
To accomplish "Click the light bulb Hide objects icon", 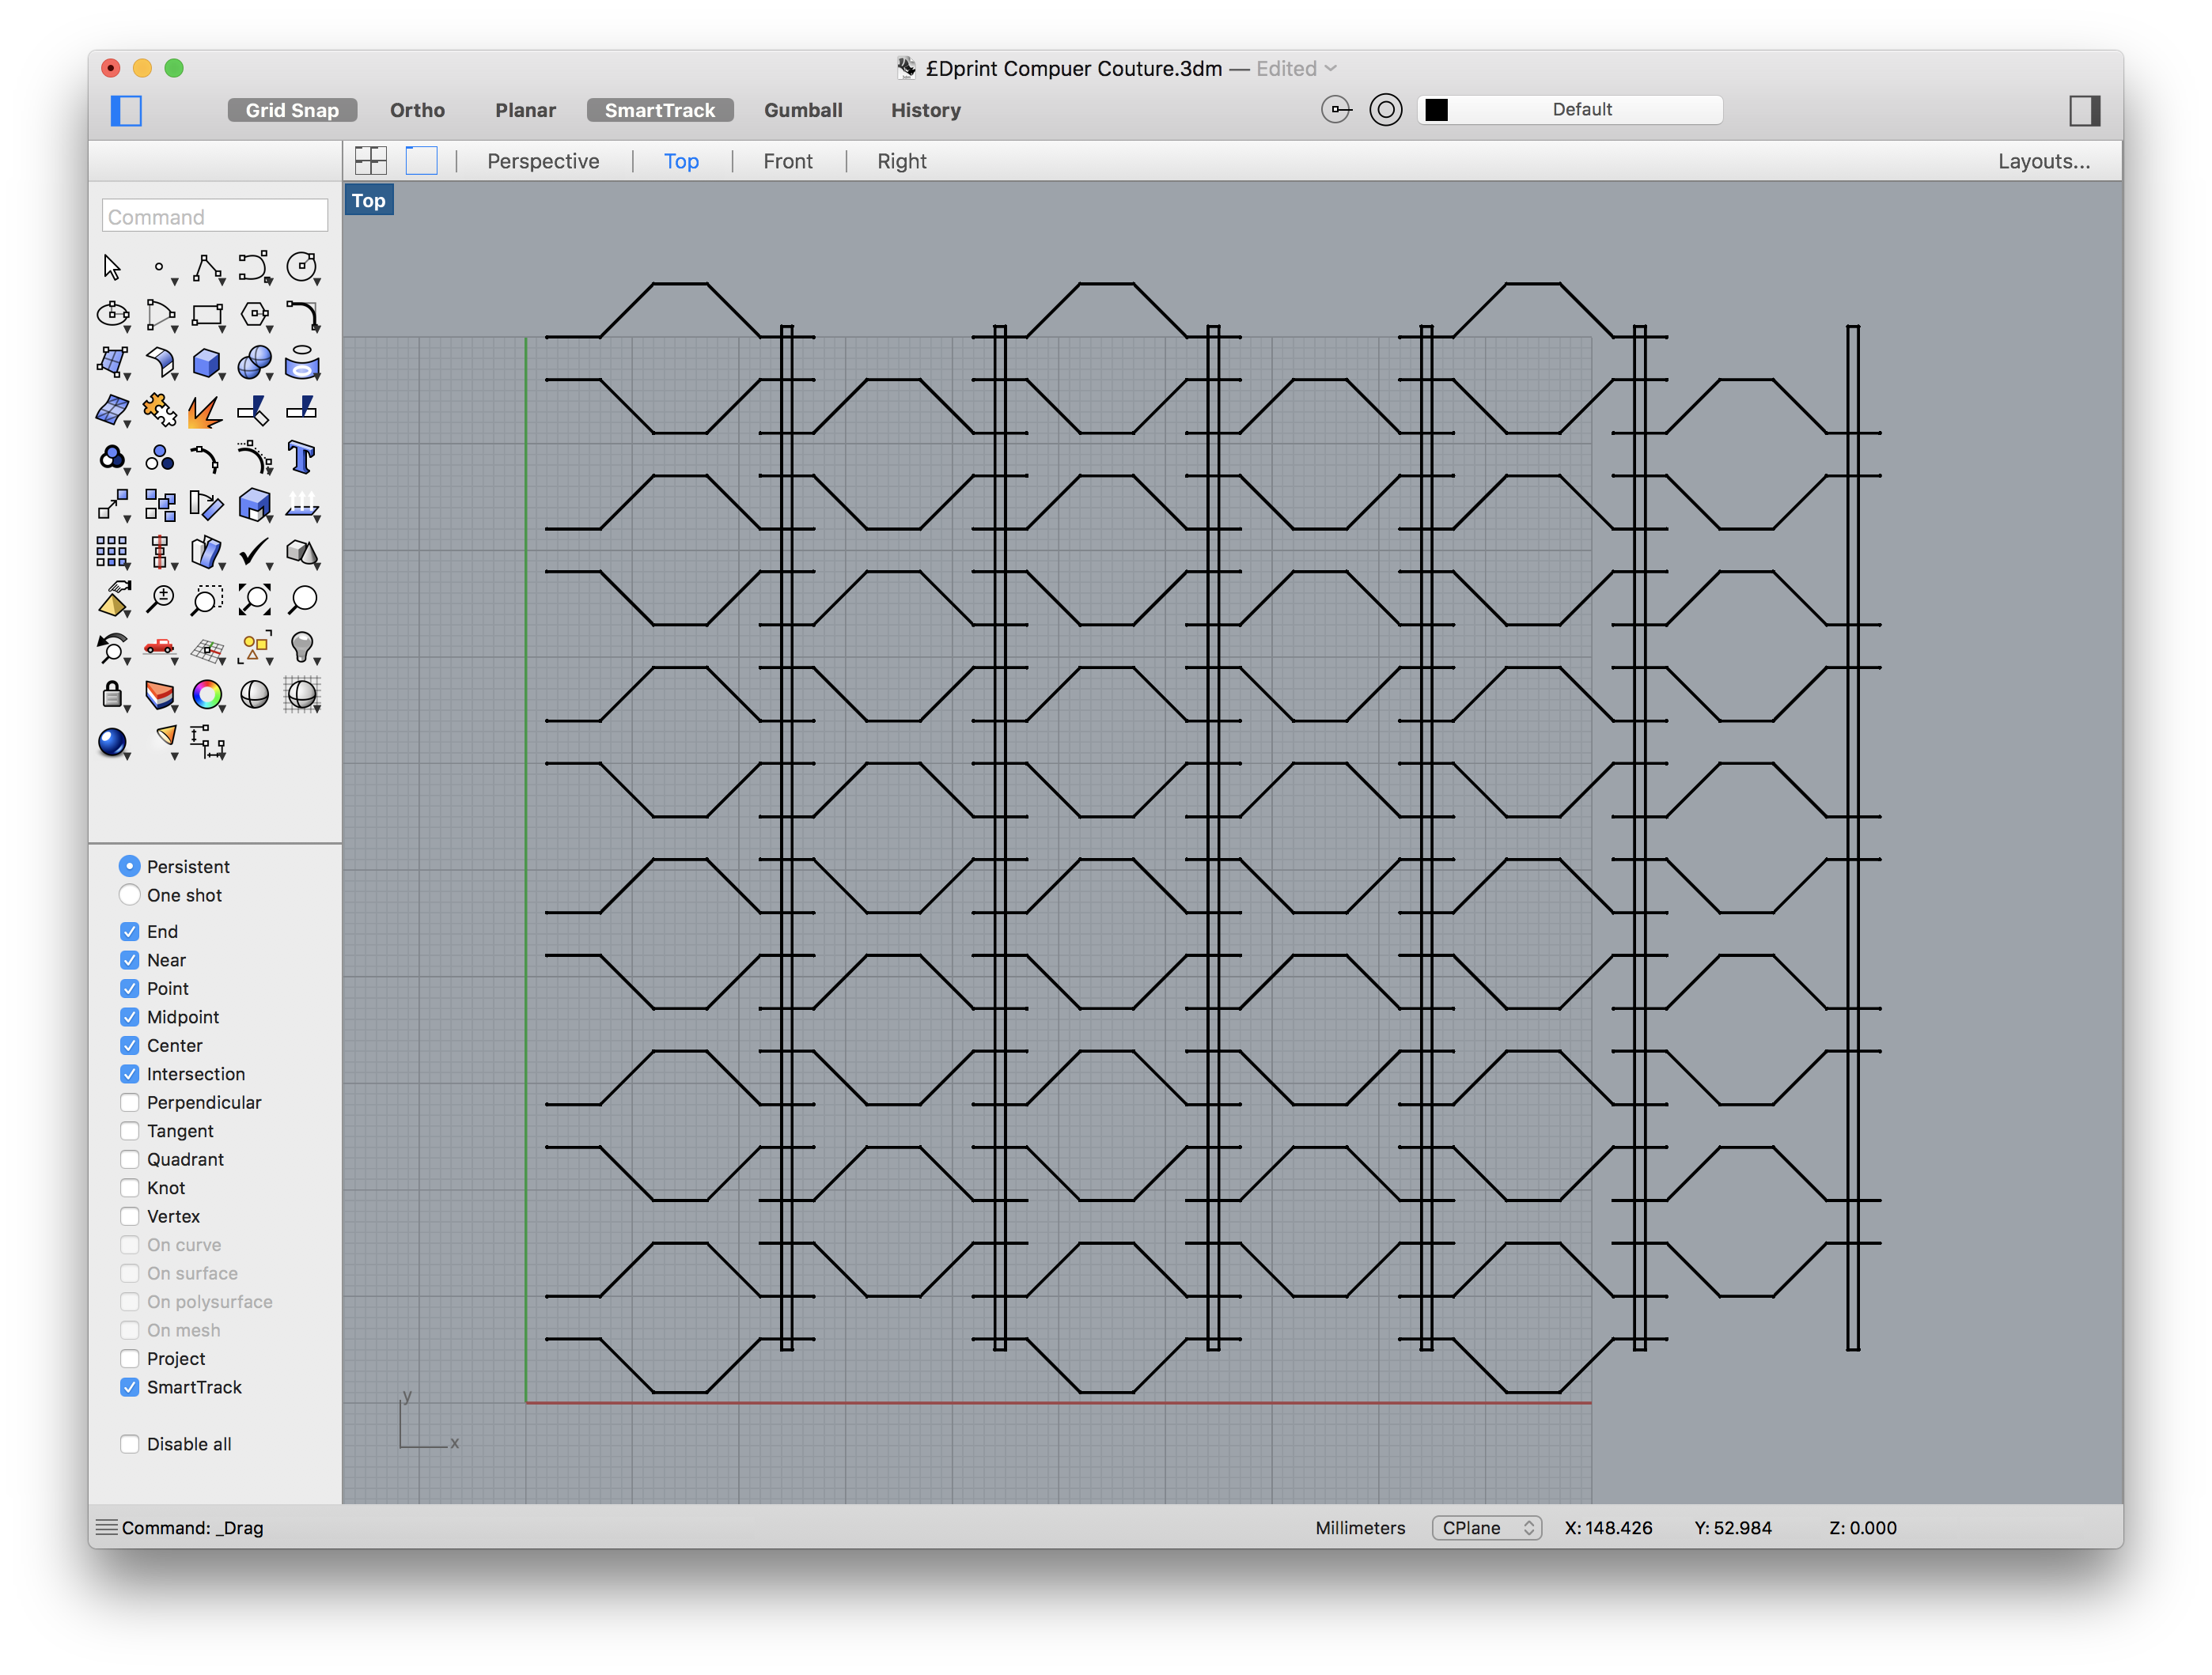I will pyautogui.click(x=301, y=647).
